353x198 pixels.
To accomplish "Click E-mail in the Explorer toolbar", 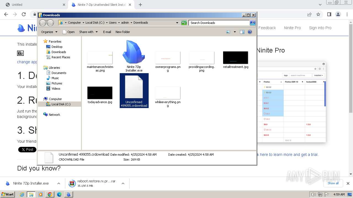I will (x=107, y=32).
